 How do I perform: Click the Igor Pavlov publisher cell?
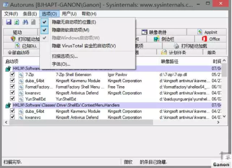(x=117, y=75)
